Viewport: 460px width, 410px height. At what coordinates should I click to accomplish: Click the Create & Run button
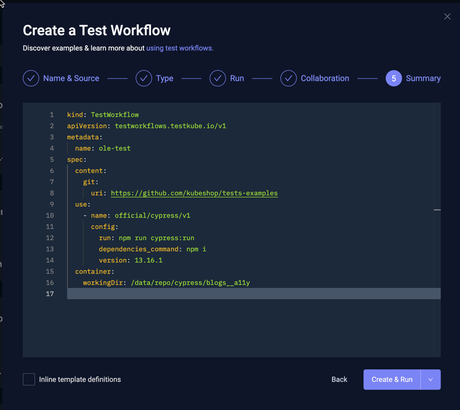pyautogui.click(x=392, y=379)
